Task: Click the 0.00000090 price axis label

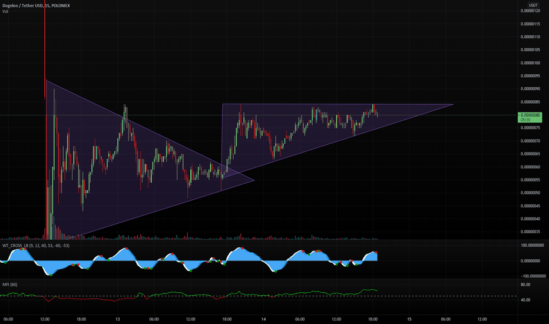Action: [530, 88]
